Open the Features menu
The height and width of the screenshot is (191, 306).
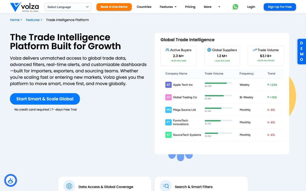(x=166, y=7)
